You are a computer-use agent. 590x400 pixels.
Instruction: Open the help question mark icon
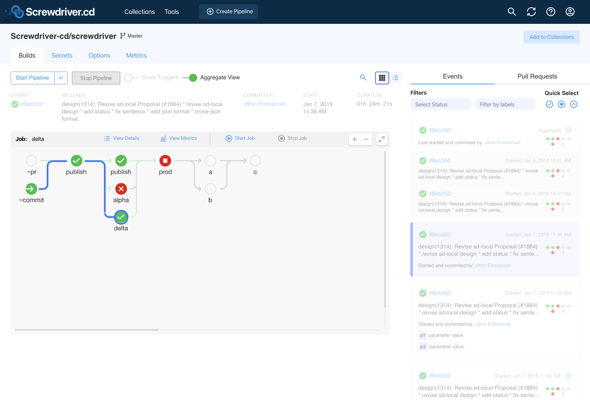pos(551,12)
